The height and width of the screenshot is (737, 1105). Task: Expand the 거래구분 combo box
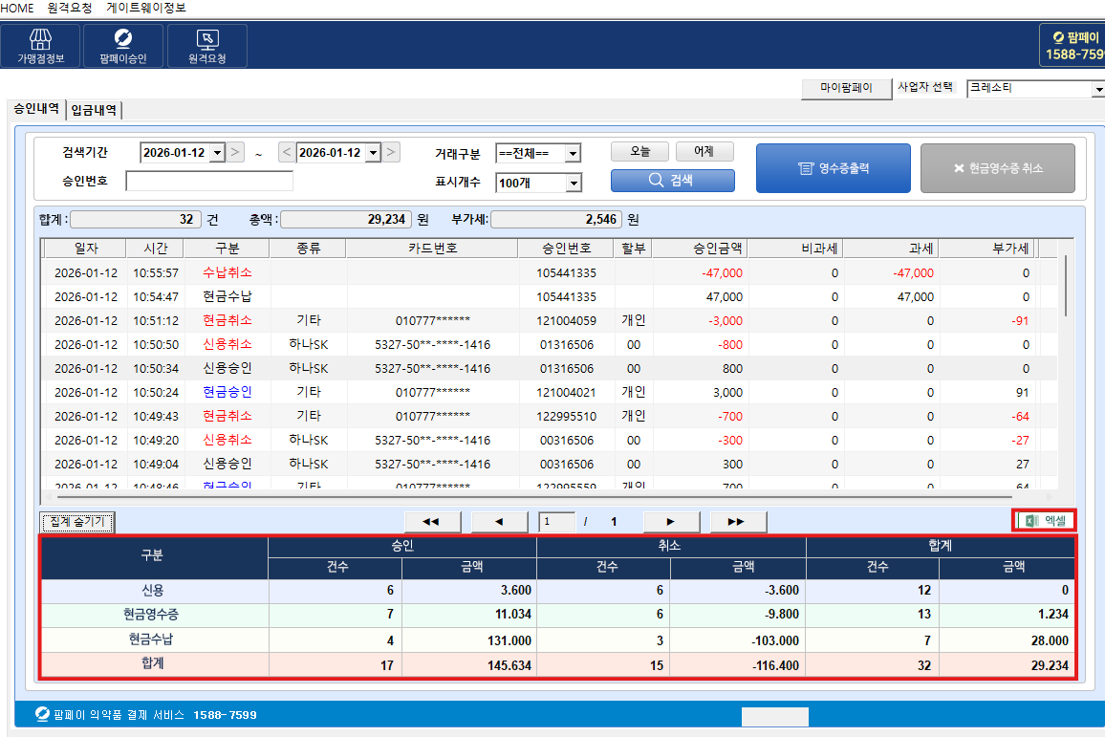pos(572,154)
